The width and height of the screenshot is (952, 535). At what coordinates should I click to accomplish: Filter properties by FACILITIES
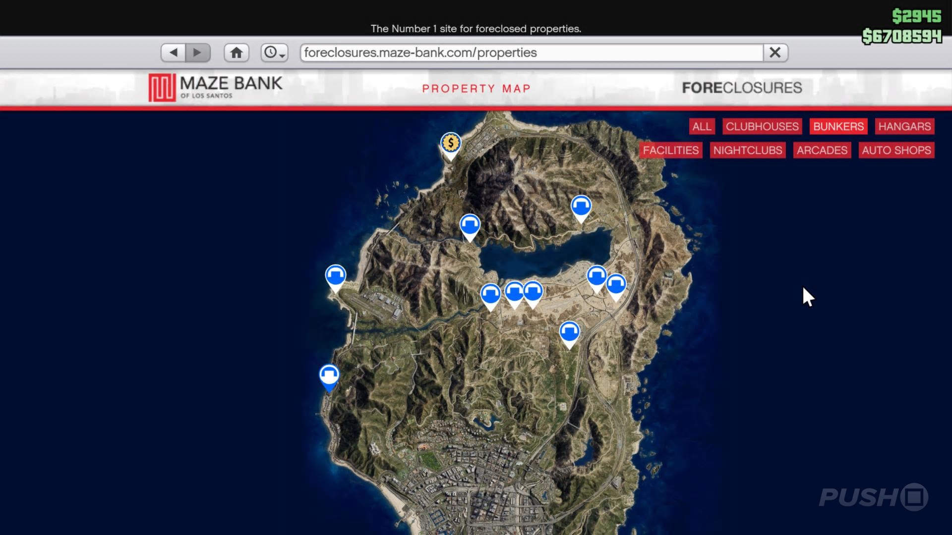670,150
